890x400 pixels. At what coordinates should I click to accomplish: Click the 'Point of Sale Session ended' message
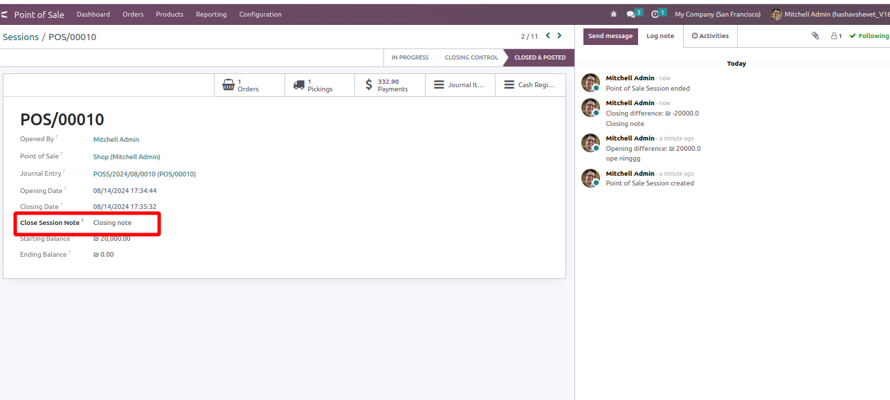pyautogui.click(x=648, y=89)
